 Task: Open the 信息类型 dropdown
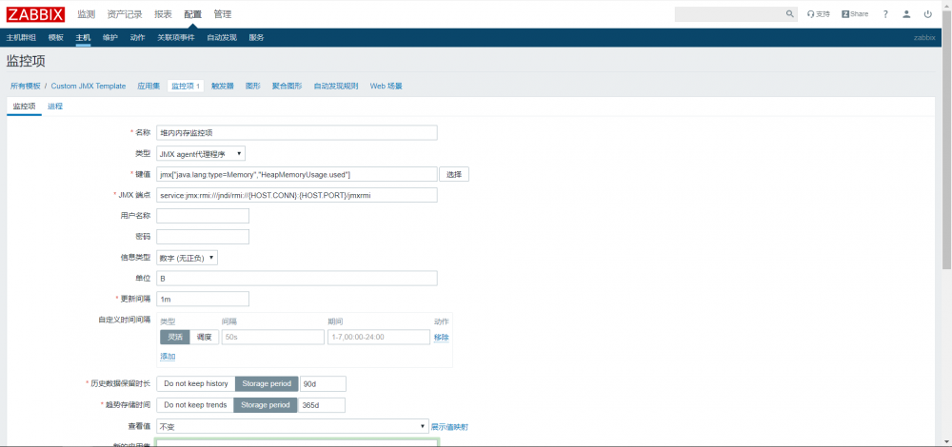(x=187, y=258)
